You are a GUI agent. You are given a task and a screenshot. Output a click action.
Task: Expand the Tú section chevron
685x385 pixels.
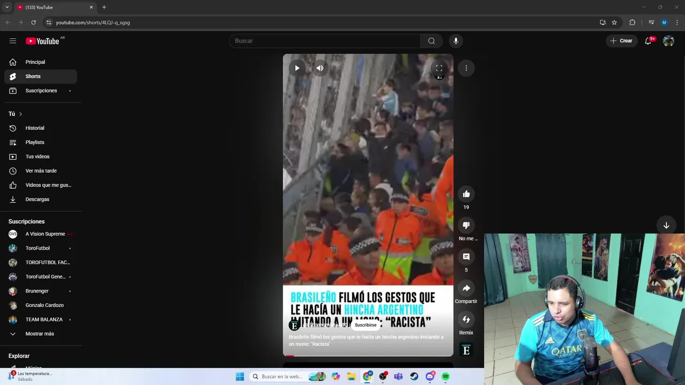tap(20, 114)
